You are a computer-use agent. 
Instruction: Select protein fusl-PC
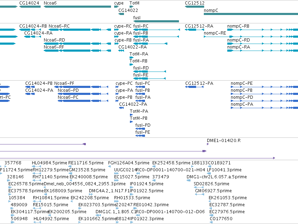click(140, 87)
